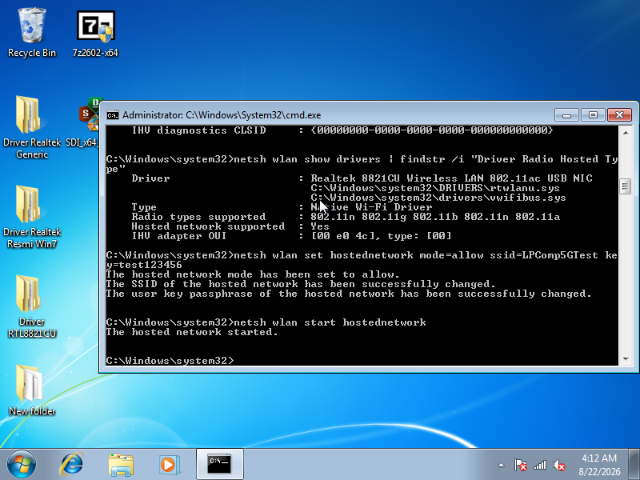This screenshot has height=480, width=640.
Task: Click the "Native Wi-Fi Driver" type line
Action: pos(282,207)
